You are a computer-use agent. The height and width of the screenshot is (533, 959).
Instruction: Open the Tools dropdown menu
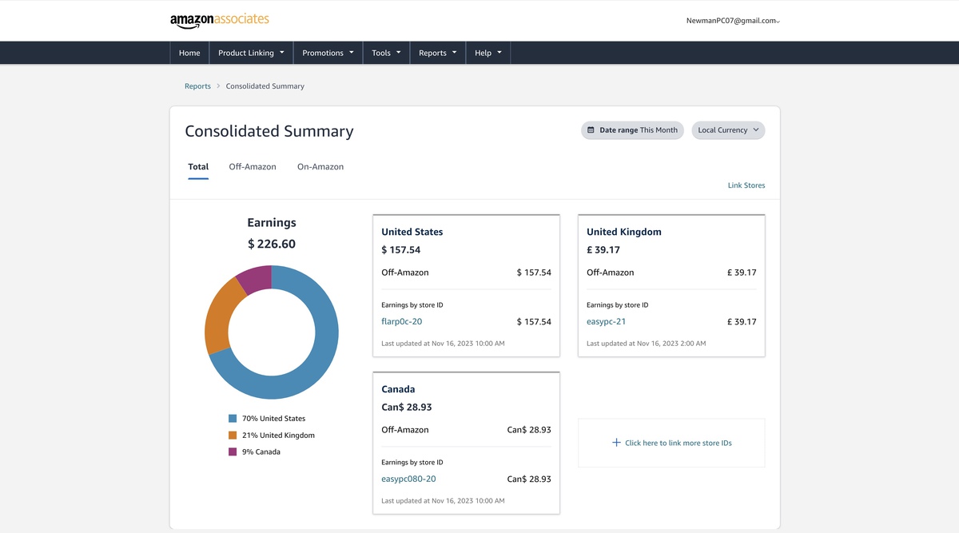tap(387, 53)
